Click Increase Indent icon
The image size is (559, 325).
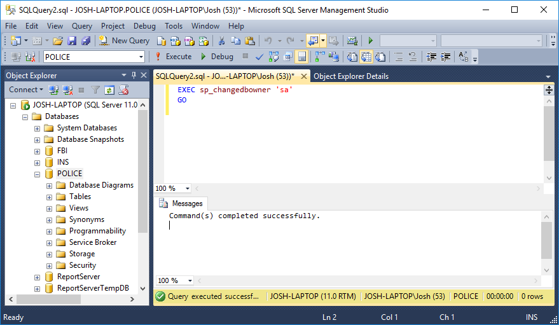[445, 57]
